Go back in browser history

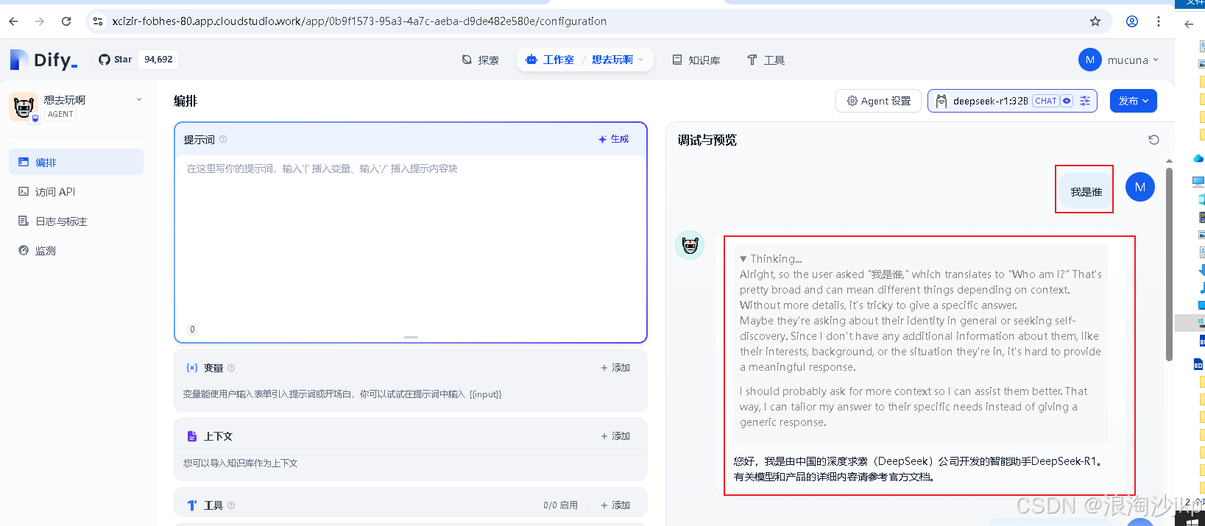point(13,21)
